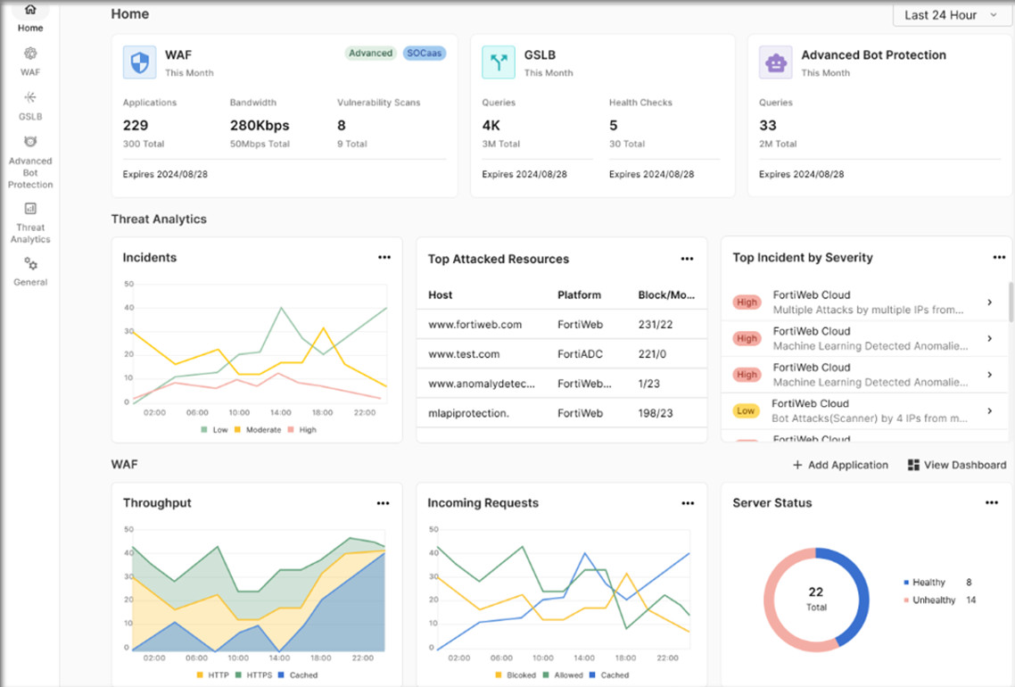
Task: Open the Top Attacked Resources options menu
Action: [688, 259]
